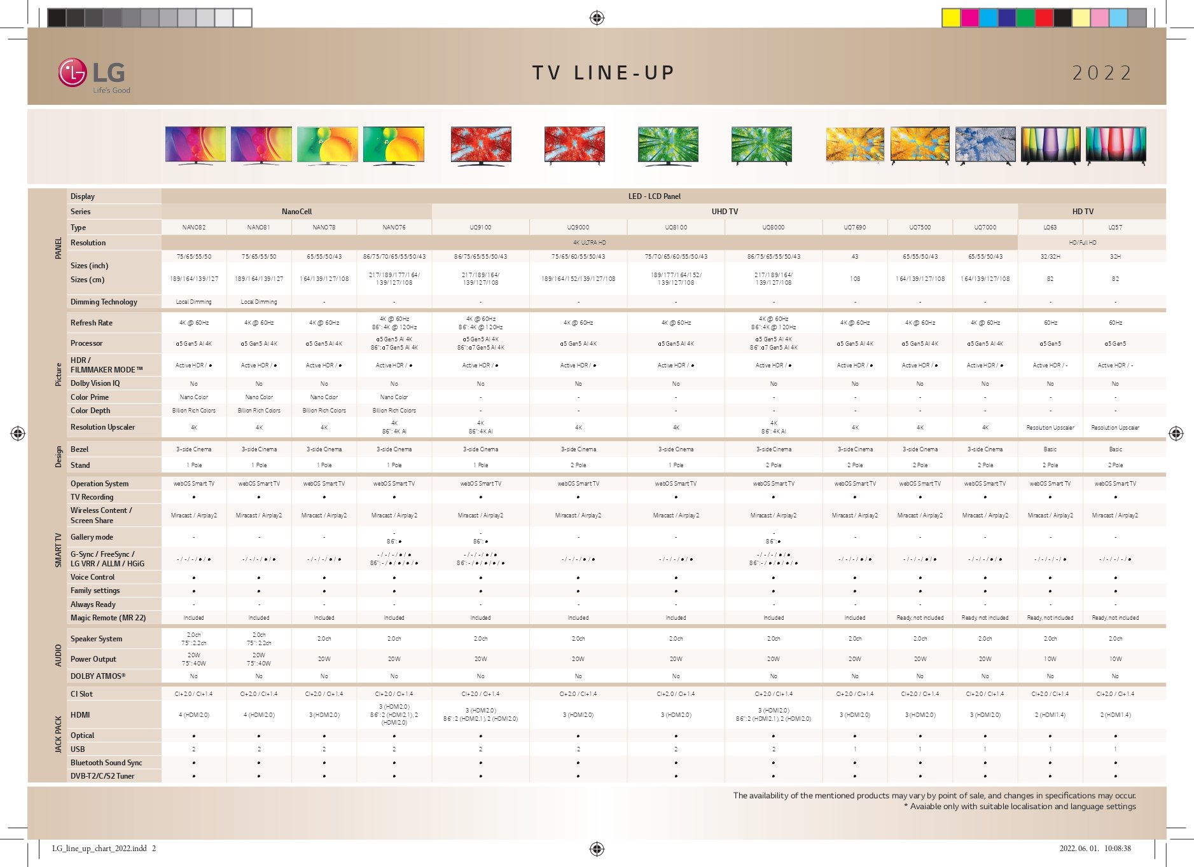1194x867 pixels.
Task: Click the "CI Slot" row label
Action: tap(81, 694)
